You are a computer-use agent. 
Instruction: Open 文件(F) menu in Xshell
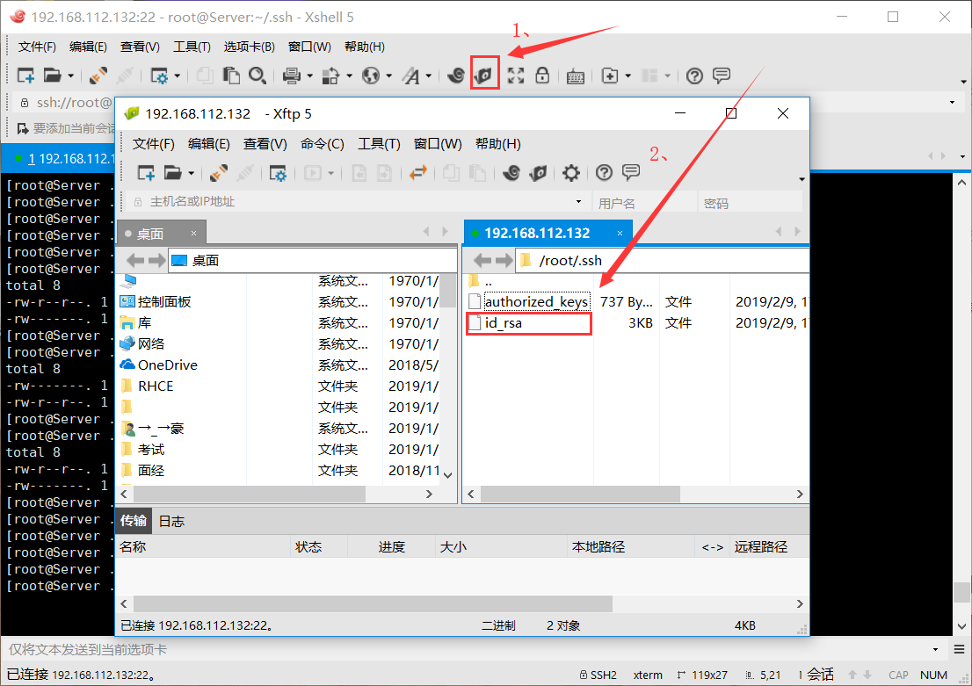click(x=37, y=47)
